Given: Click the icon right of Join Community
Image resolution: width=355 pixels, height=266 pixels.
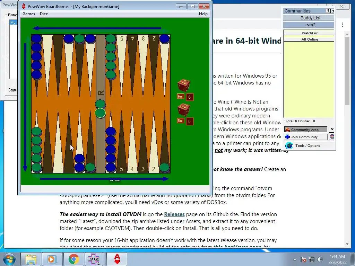Looking at the screenshot, I should [x=332, y=137].
